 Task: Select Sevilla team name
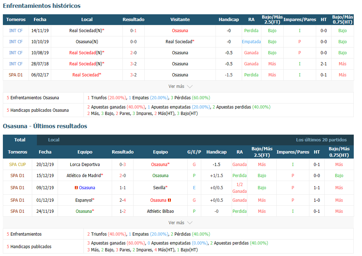point(159,187)
